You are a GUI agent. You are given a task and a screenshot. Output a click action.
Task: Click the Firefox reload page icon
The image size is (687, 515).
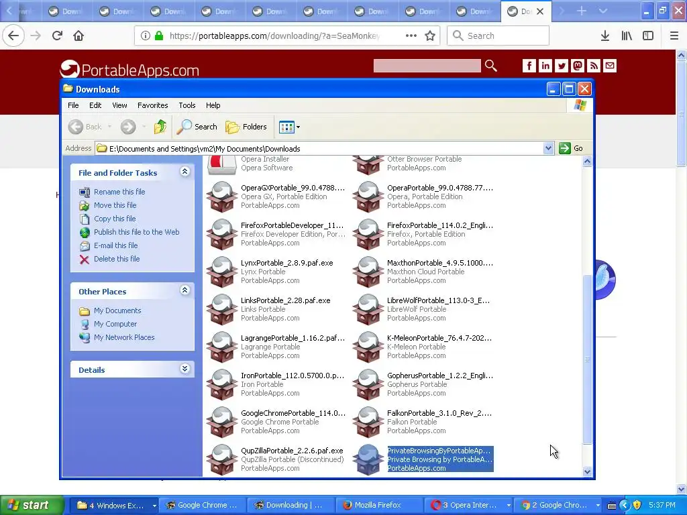click(x=57, y=36)
